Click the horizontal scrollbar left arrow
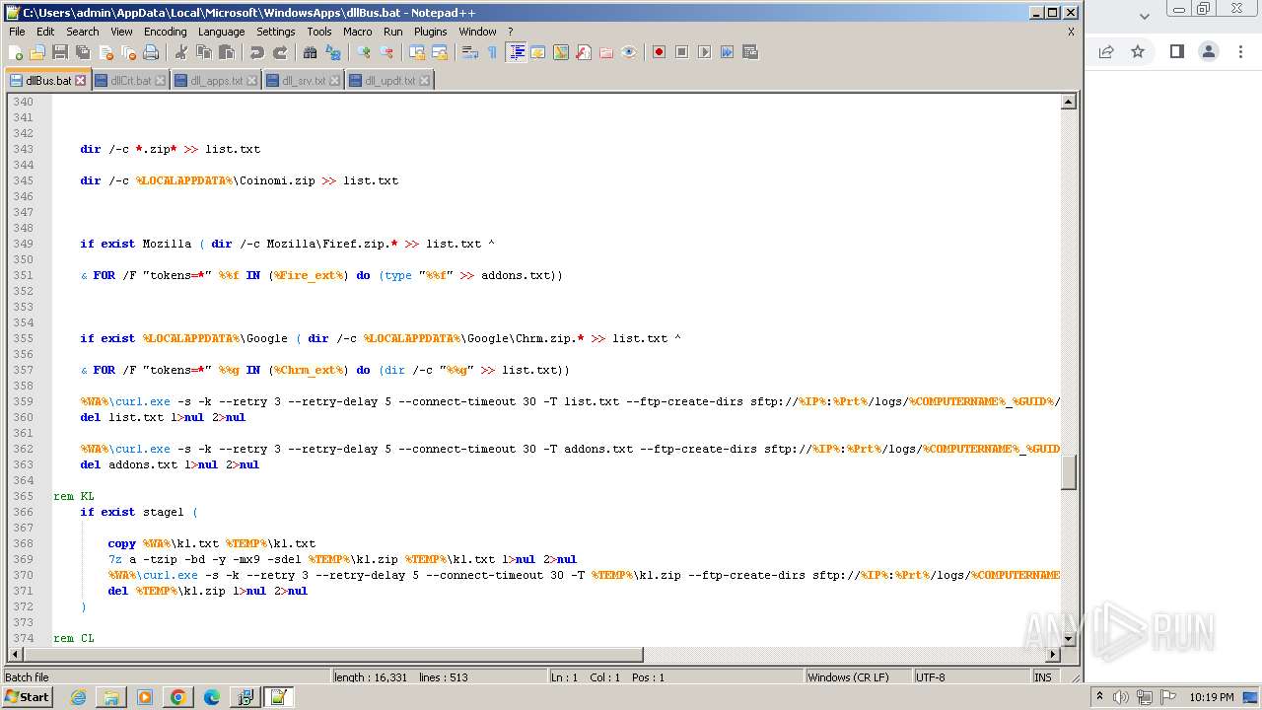The height and width of the screenshot is (710, 1262). pos(15,655)
